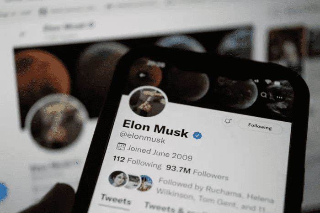
Task: Open the search icon on header
Action: (x=263, y=94)
